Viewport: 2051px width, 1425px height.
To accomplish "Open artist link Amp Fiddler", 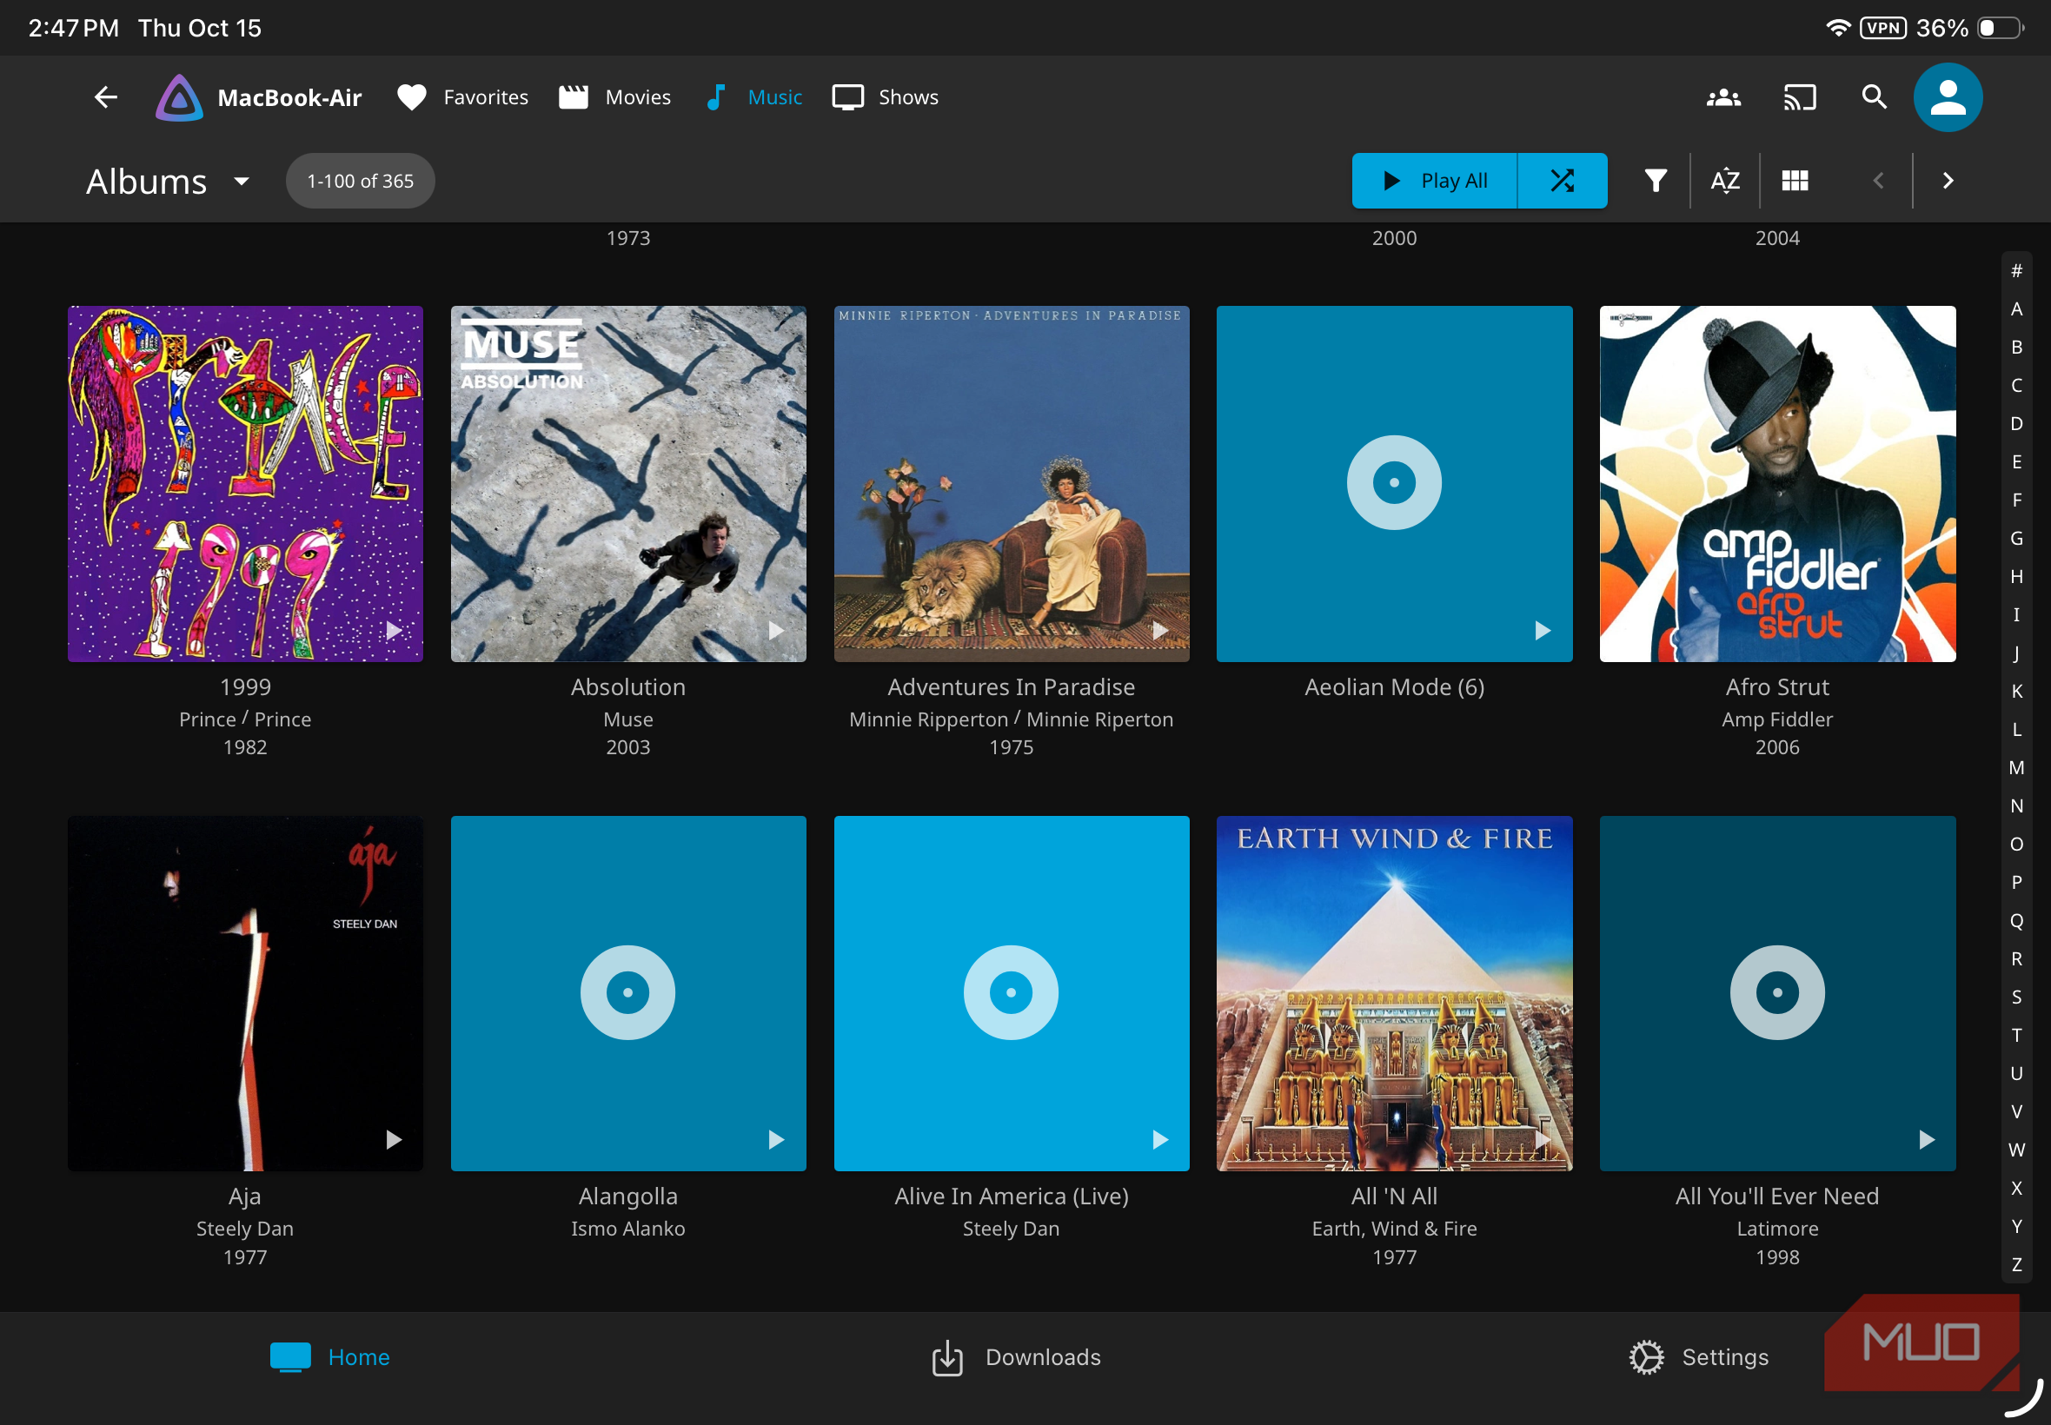I will pos(1777,719).
